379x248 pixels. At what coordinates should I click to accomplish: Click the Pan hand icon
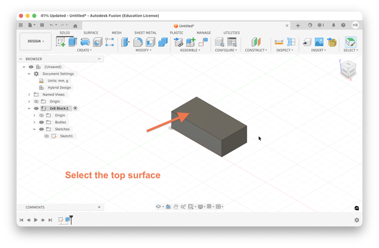tap(176, 207)
